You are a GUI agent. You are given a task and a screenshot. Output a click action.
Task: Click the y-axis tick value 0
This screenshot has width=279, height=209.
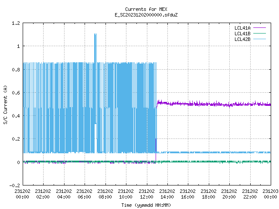(18, 162)
